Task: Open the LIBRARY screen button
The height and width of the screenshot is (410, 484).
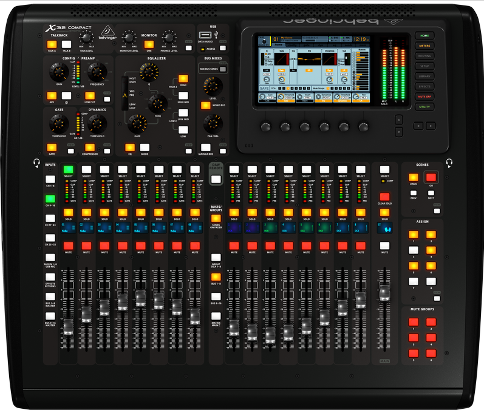Action: [x=424, y=77]
